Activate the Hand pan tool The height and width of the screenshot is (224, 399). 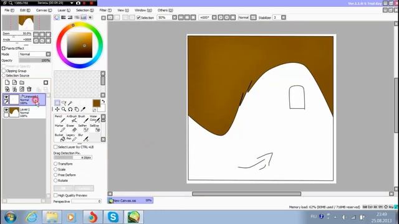coord(77,110)
